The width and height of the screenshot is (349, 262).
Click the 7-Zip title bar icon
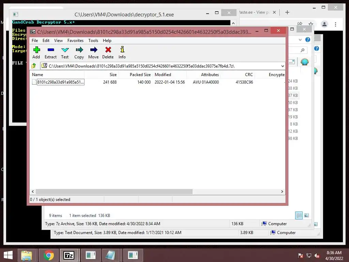(x=33, y=32)
